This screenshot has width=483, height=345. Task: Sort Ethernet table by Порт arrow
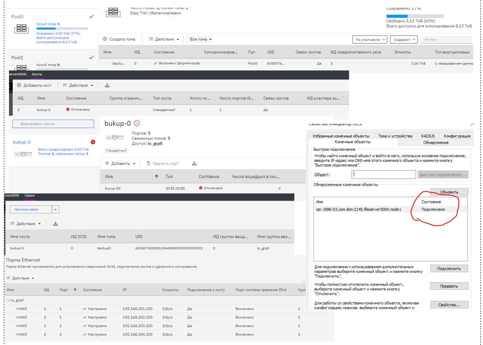[x=75, y=289]
